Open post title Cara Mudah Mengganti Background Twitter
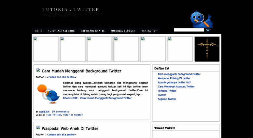The image size is (253, 138). (x=81, y=71)
